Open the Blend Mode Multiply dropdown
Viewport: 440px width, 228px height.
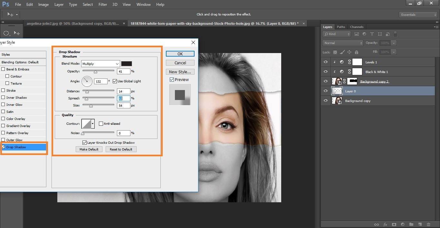pos(100,64)
